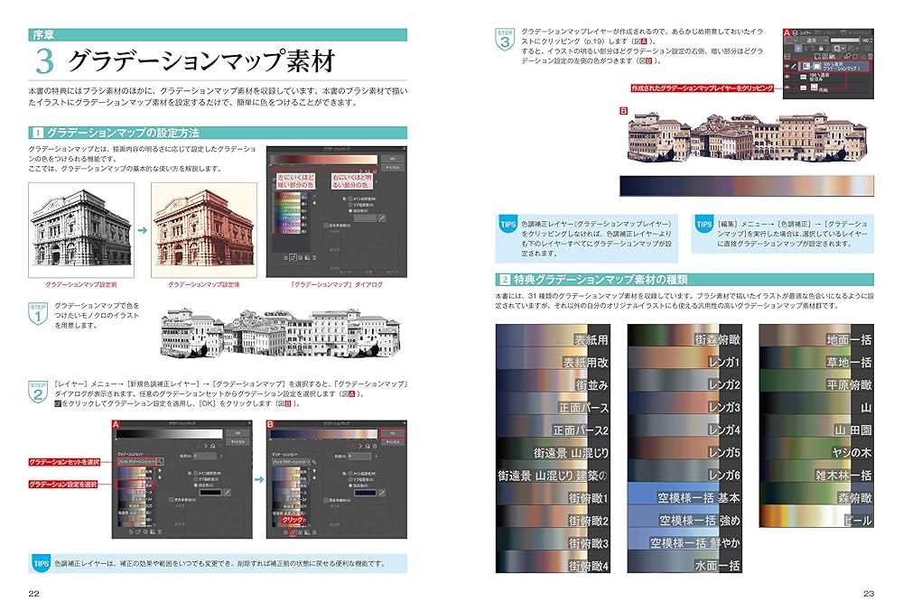The width and height of the screenshot is (903, 610).
Task: Click the highlighted add-gradient icon marked クリック
Action: click(x=292, y=532)
